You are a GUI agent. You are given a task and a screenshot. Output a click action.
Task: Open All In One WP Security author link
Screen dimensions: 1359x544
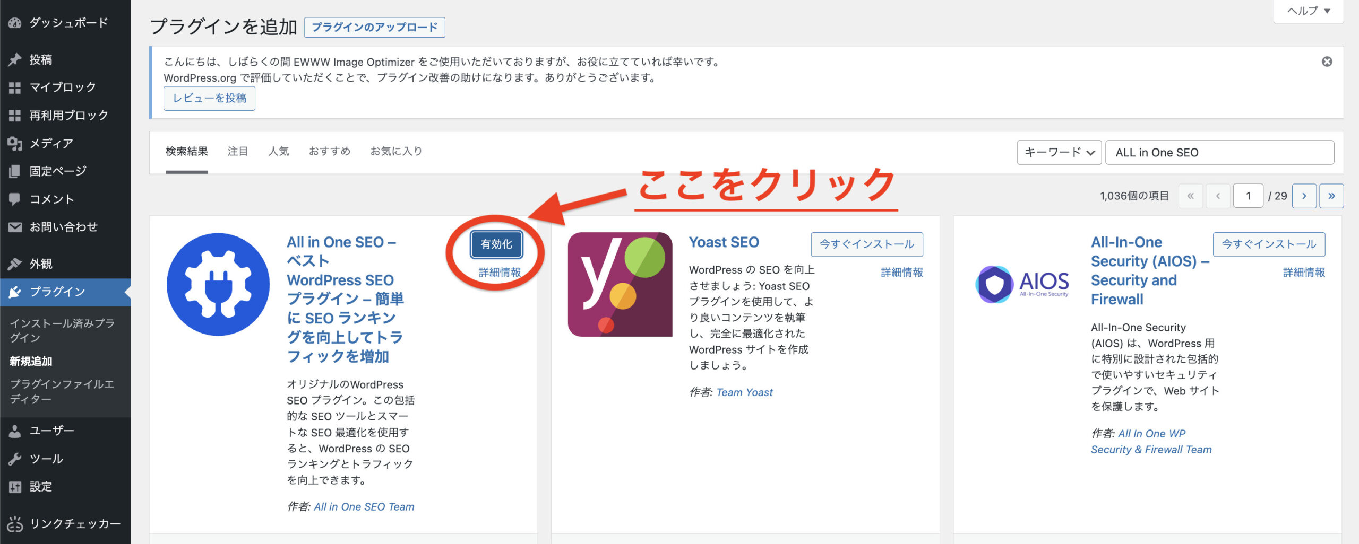pos(1151,442)
